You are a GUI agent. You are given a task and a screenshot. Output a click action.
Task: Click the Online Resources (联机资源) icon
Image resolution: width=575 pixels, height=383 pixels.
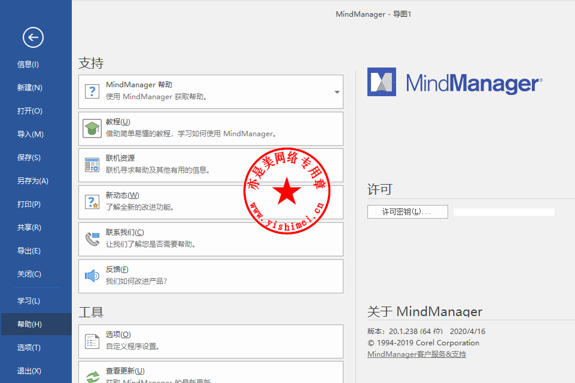click(x=92, y=165)
